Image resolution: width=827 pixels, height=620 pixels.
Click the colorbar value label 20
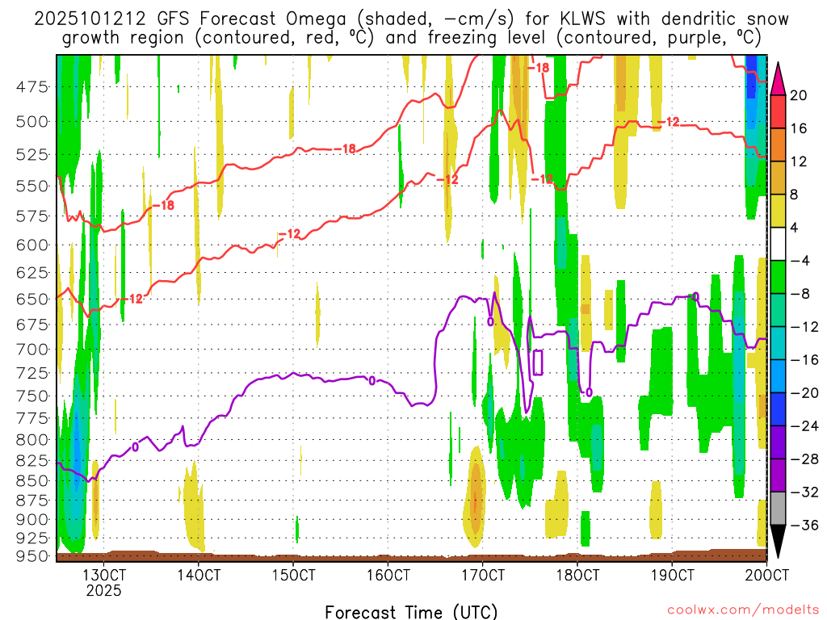click(799, 95)
